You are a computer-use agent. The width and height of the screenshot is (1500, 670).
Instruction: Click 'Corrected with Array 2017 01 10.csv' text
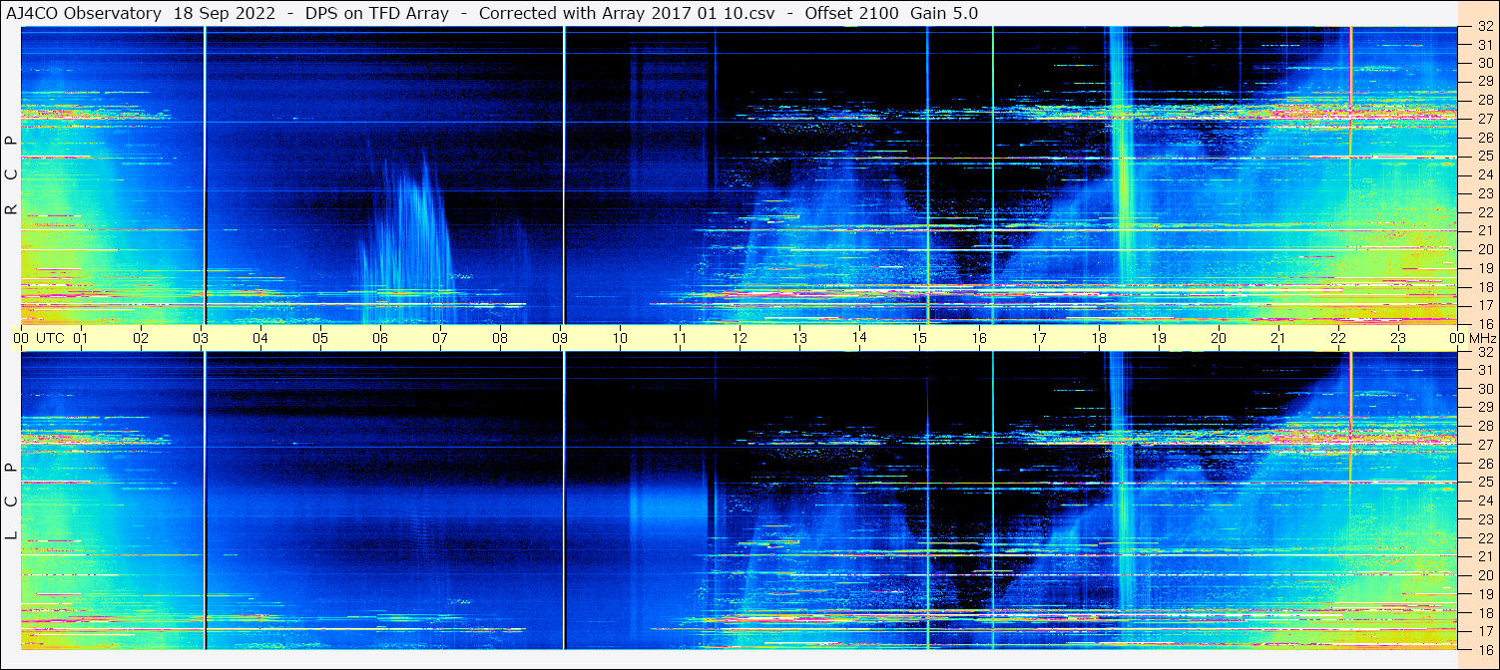coord(627,13)
